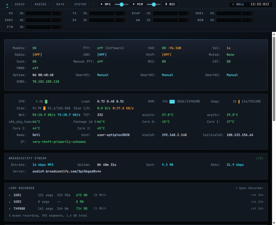Click the PWRB off value
The width and height of the screenshot is (276, 225).
pyautogui.click(x=35, y=68)
